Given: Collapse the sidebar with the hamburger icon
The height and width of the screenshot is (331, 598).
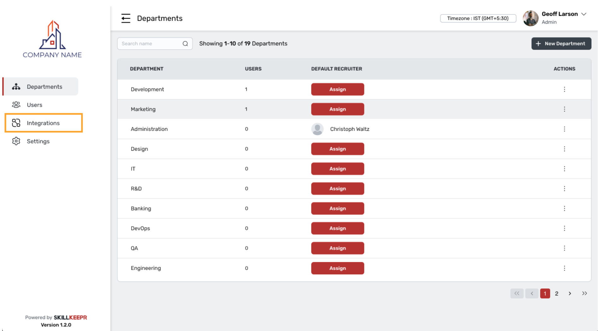Looking at the screenshot, I should (x=126, y=18).
